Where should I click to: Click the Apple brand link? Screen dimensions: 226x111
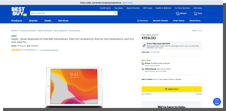(14, 36)
